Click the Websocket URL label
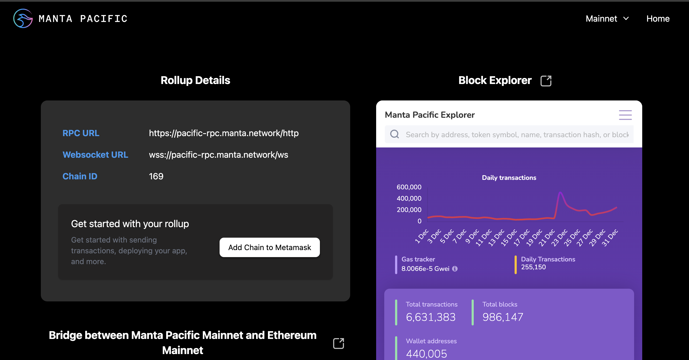This screenshot has height=360, width=689. pos(95,155)
